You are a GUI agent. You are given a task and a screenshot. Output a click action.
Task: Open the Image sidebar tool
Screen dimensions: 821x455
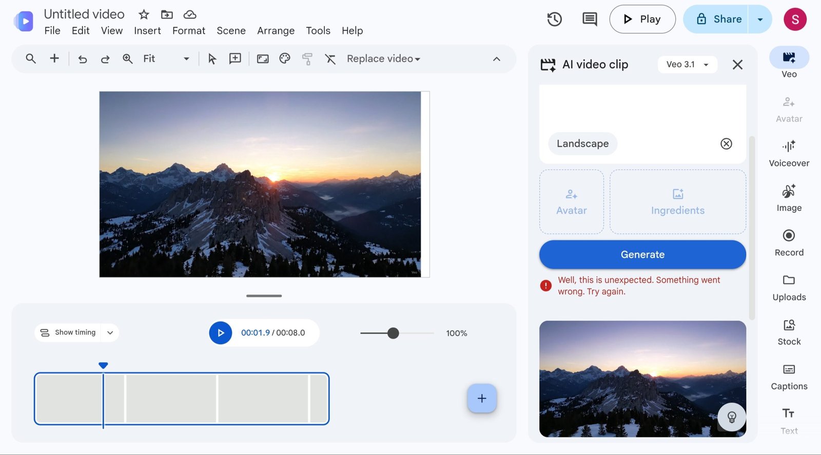(789, 198)
